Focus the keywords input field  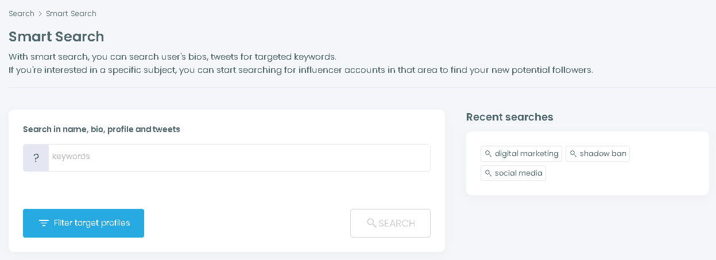[239, 157]
